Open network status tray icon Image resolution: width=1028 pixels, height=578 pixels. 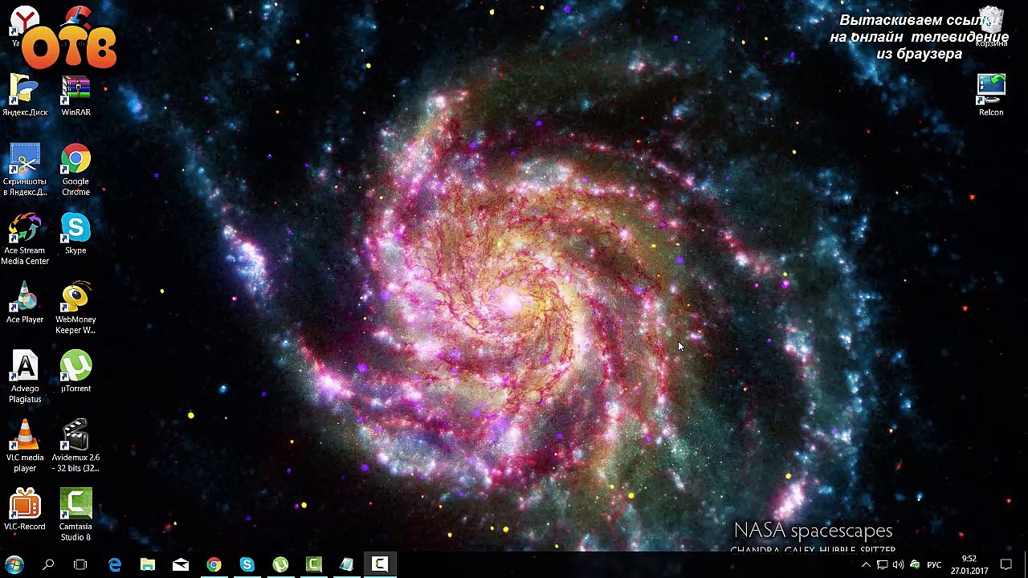882,565
